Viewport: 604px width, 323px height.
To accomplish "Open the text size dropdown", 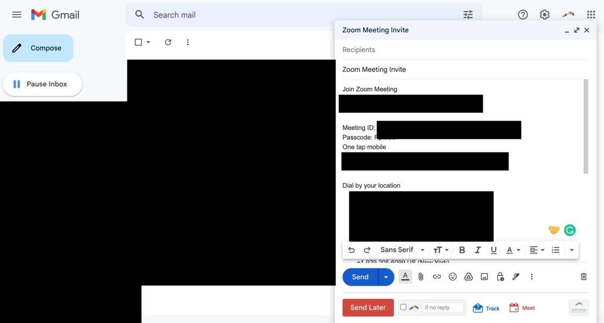I will pyautogui.click(x=441, y=250).
